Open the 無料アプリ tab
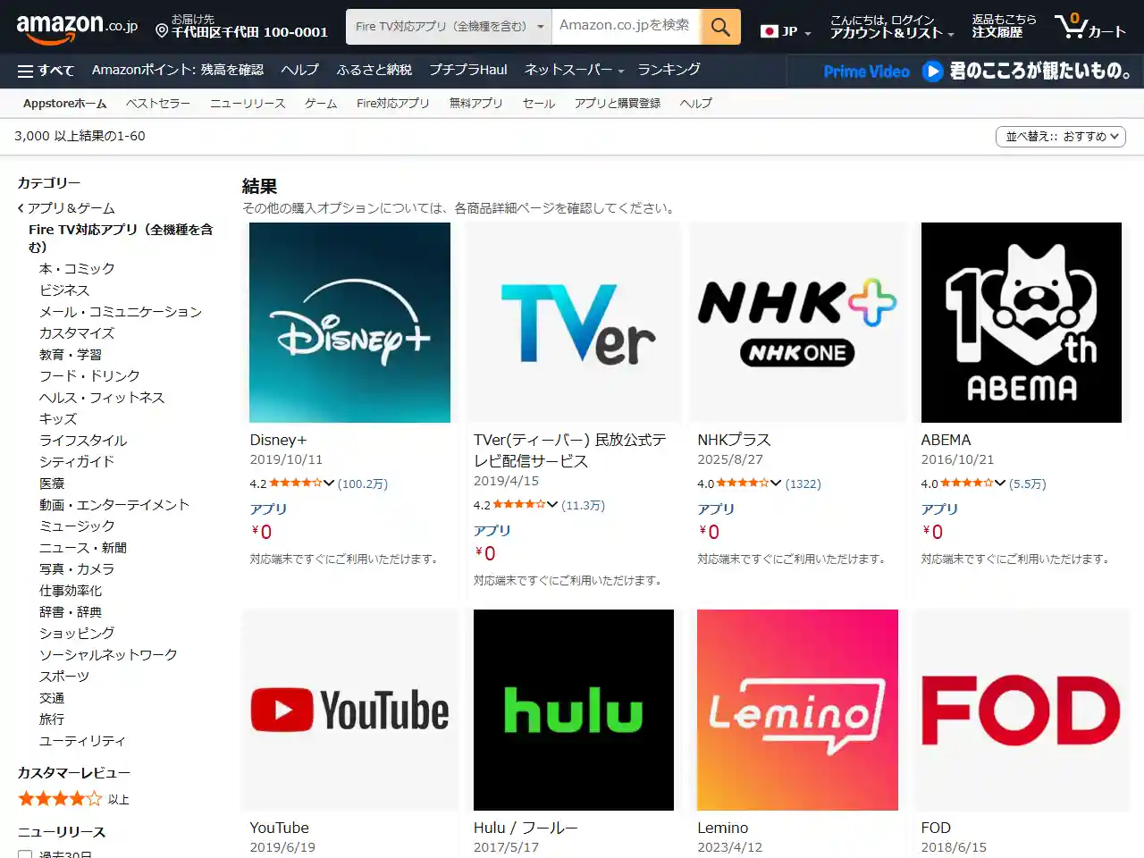Viewport: 1144px width, 858px height. [x=476, y=104]
